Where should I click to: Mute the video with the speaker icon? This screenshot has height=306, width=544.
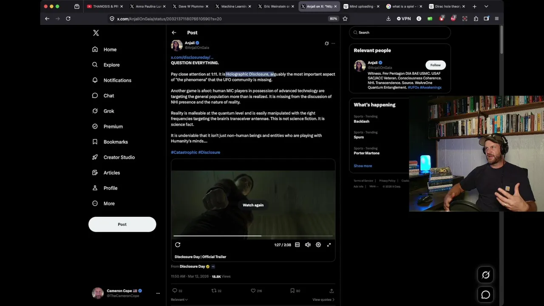(308, 245)
